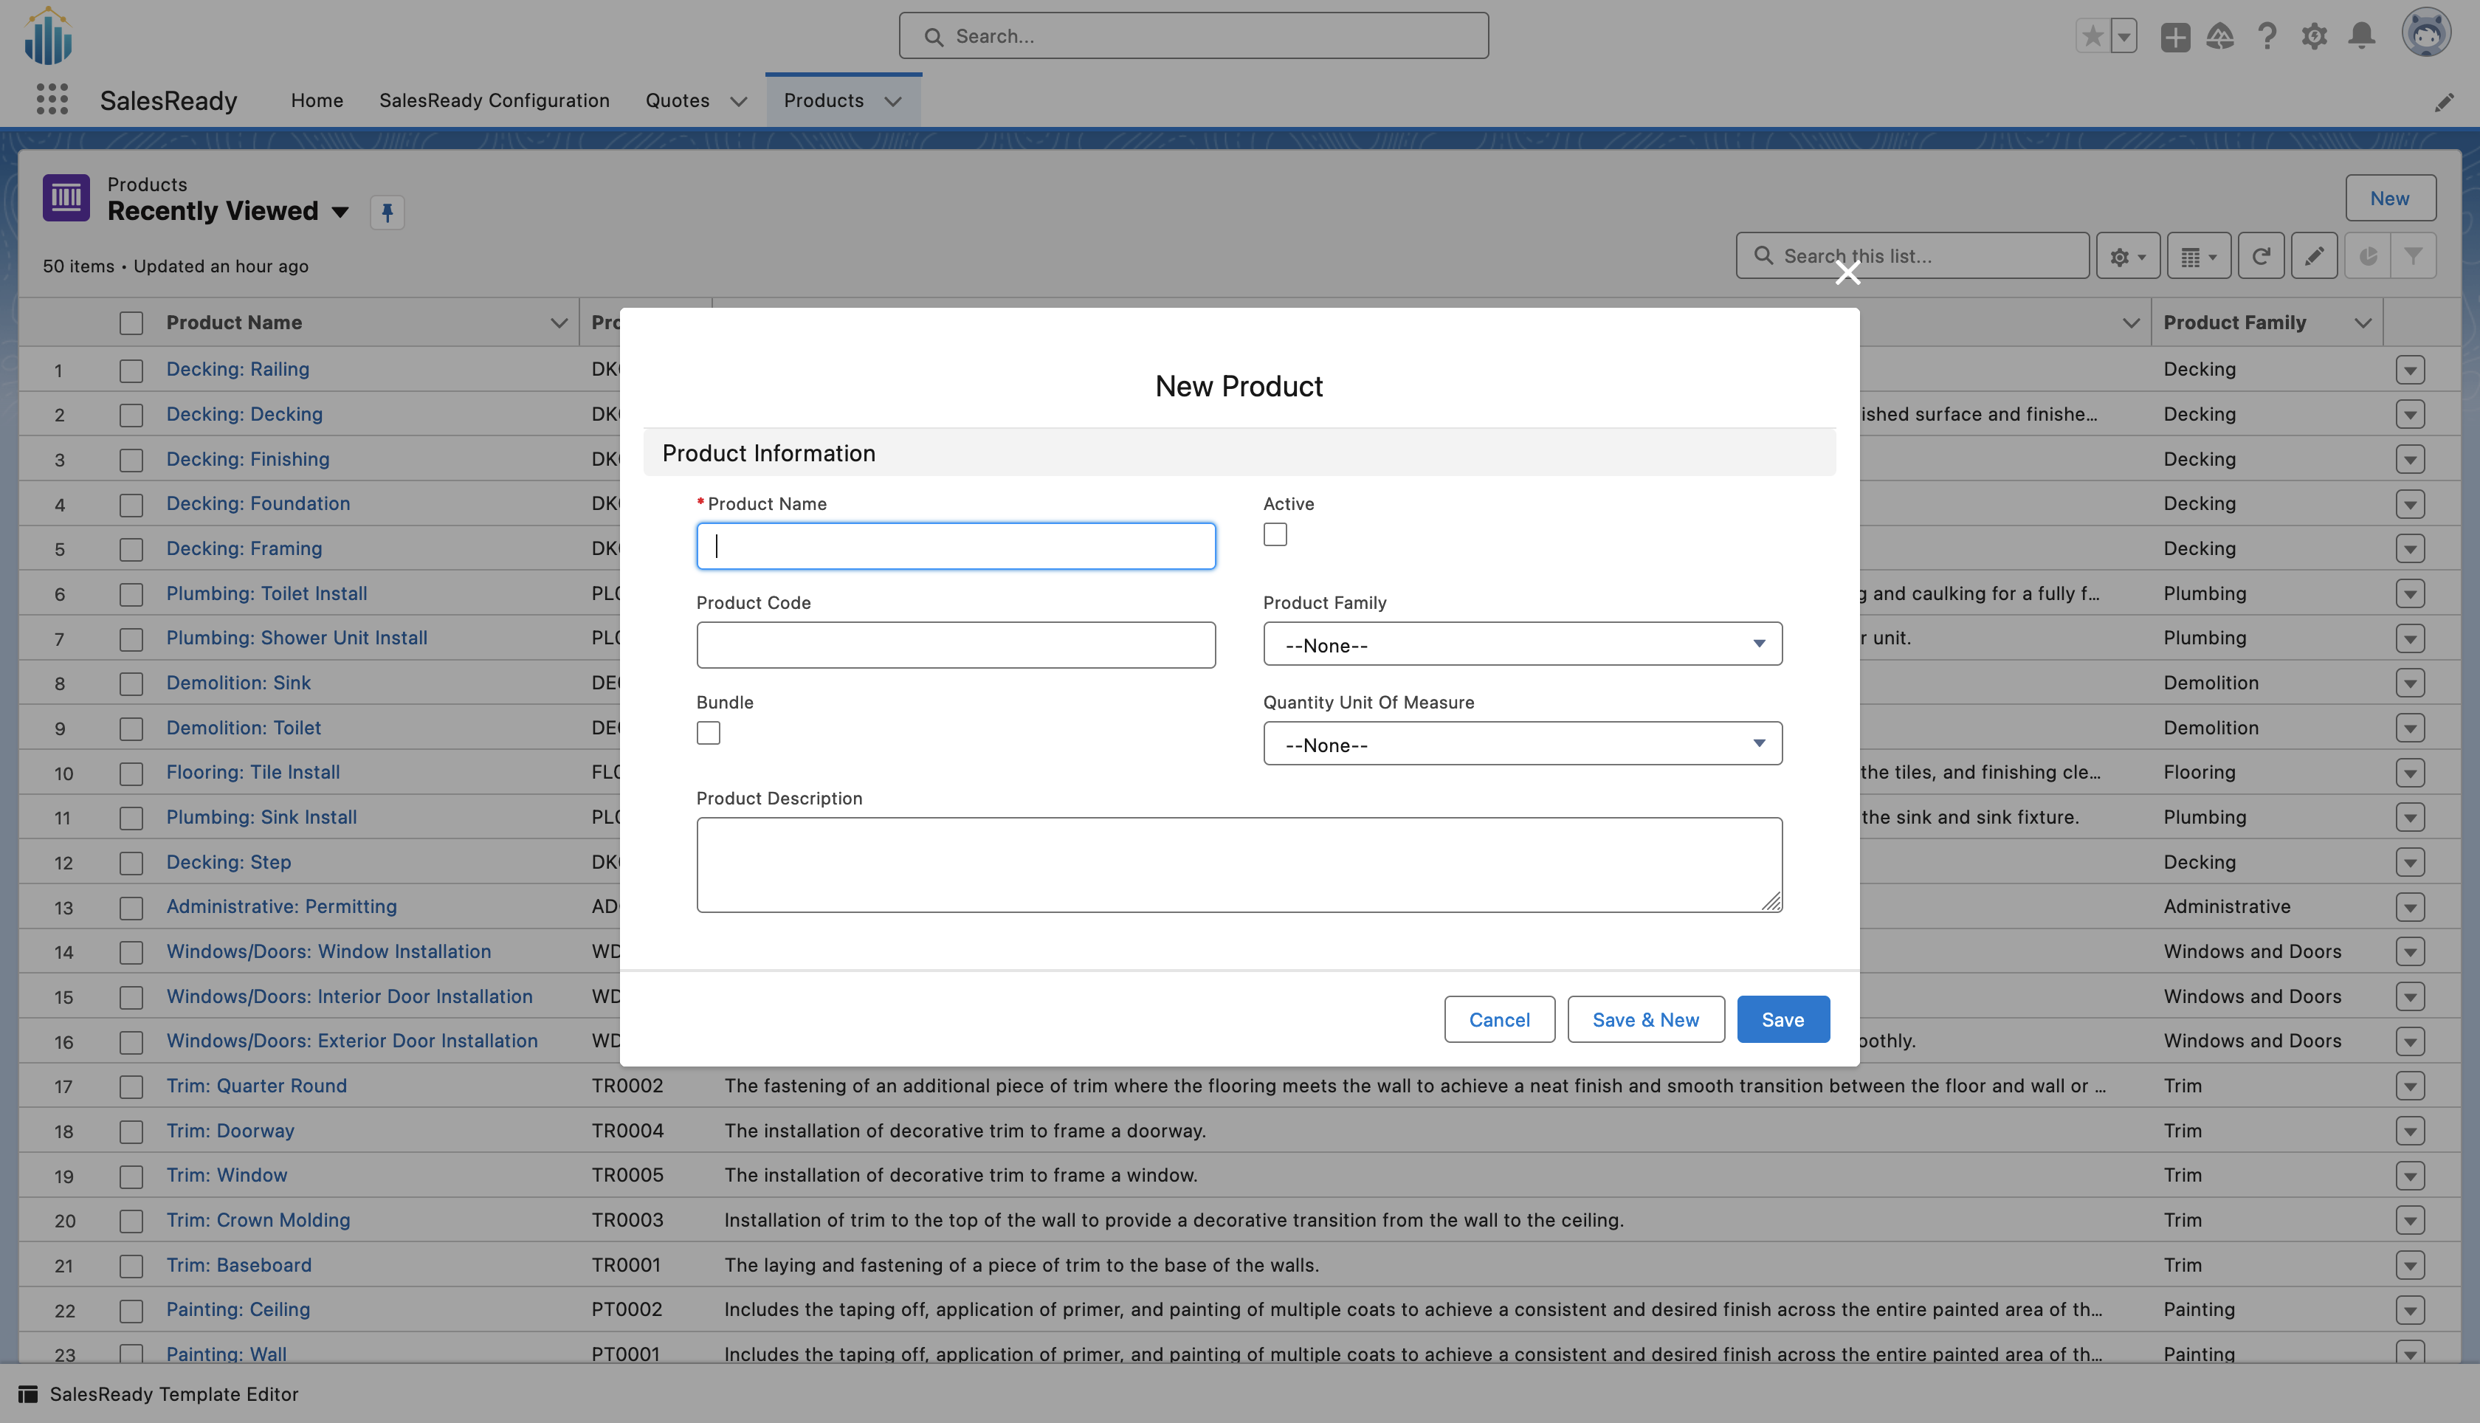
Task: Go to SalesReady Configuration tab
Action: (494, 100)
